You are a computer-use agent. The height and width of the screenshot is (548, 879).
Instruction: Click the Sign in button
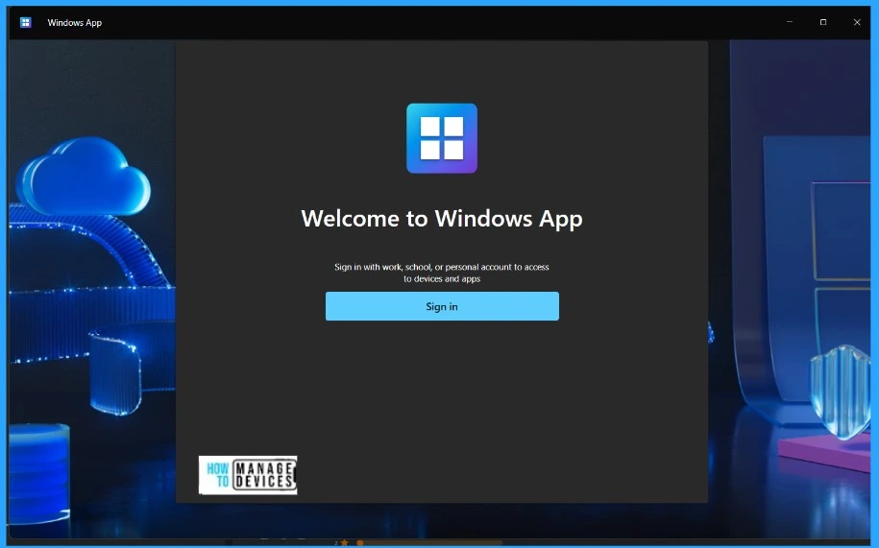[x=442, y=306]
